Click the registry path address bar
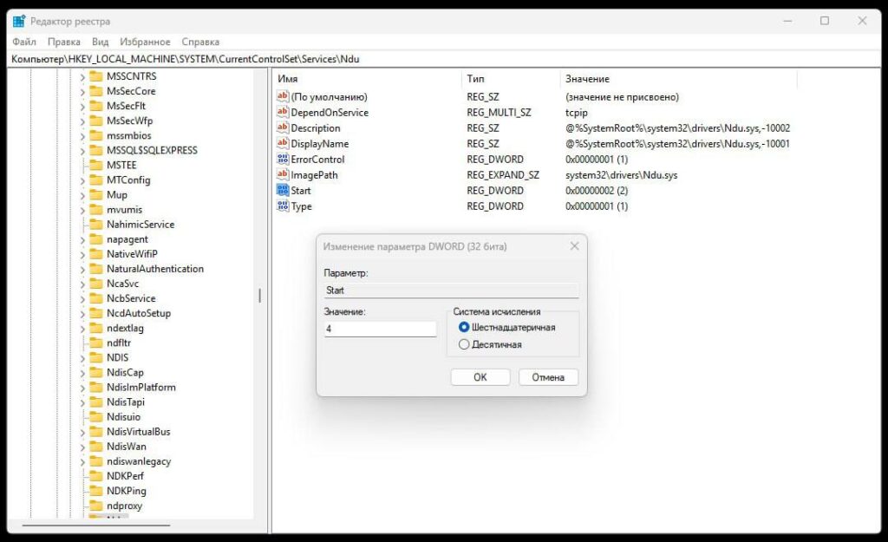This screenshot has width=888, height=542. 444,59
